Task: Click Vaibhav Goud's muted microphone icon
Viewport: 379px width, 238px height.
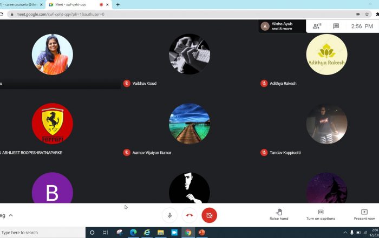Action: pos(127,83)
